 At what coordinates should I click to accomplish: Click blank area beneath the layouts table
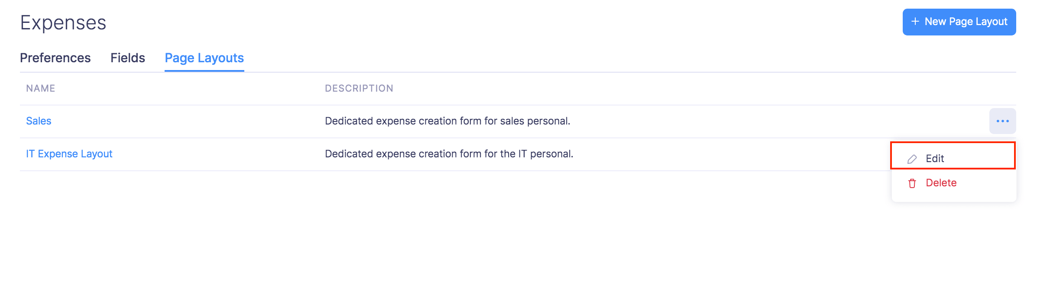coord(433,225)
